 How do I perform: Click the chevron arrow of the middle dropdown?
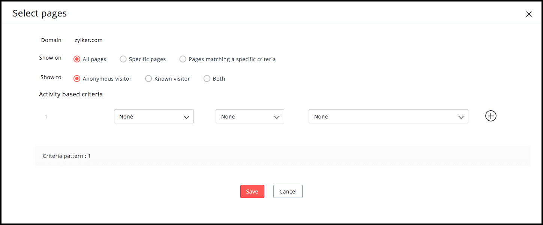[277, 117]
